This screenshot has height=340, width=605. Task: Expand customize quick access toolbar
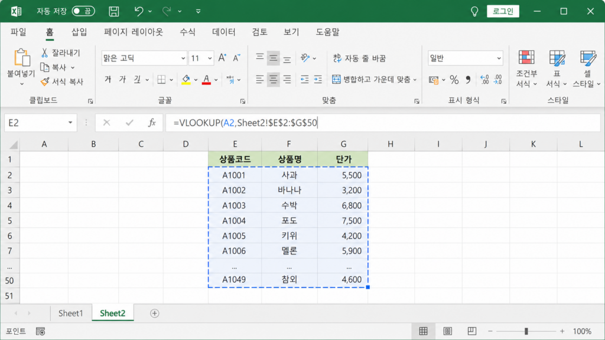[199, 11]
